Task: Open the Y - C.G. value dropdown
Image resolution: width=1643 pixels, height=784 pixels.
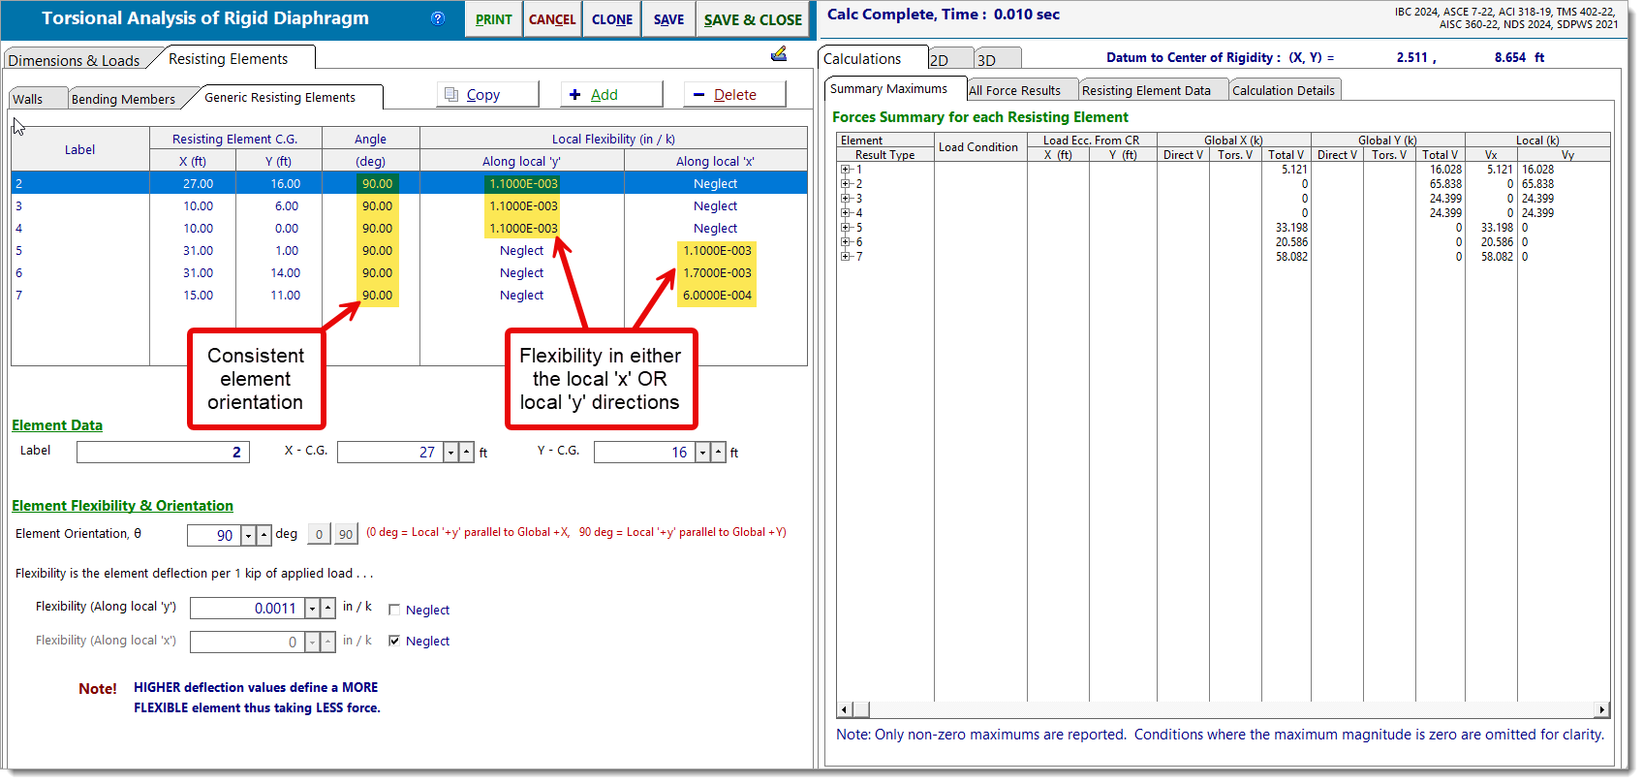Action: click(702, 453)
